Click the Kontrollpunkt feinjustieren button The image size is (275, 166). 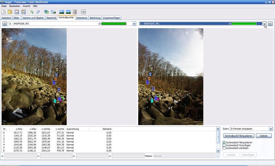tap(238, 136)
